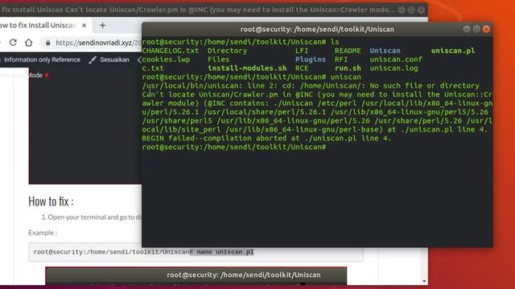The image size is (515, 289).
Task: Click 'RFI' in terminal listing
Action: click(x=341, y=59)
